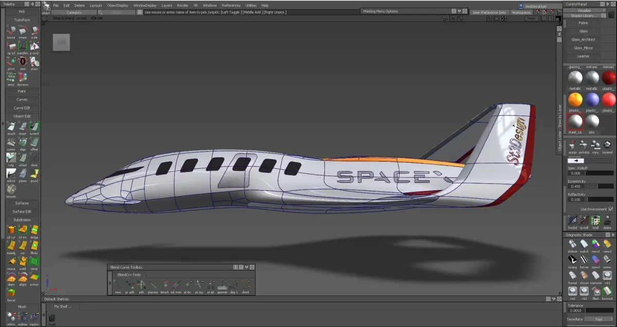Switch to the My Shelf tab
617x327 pixels.
click(x=63, y=306)
